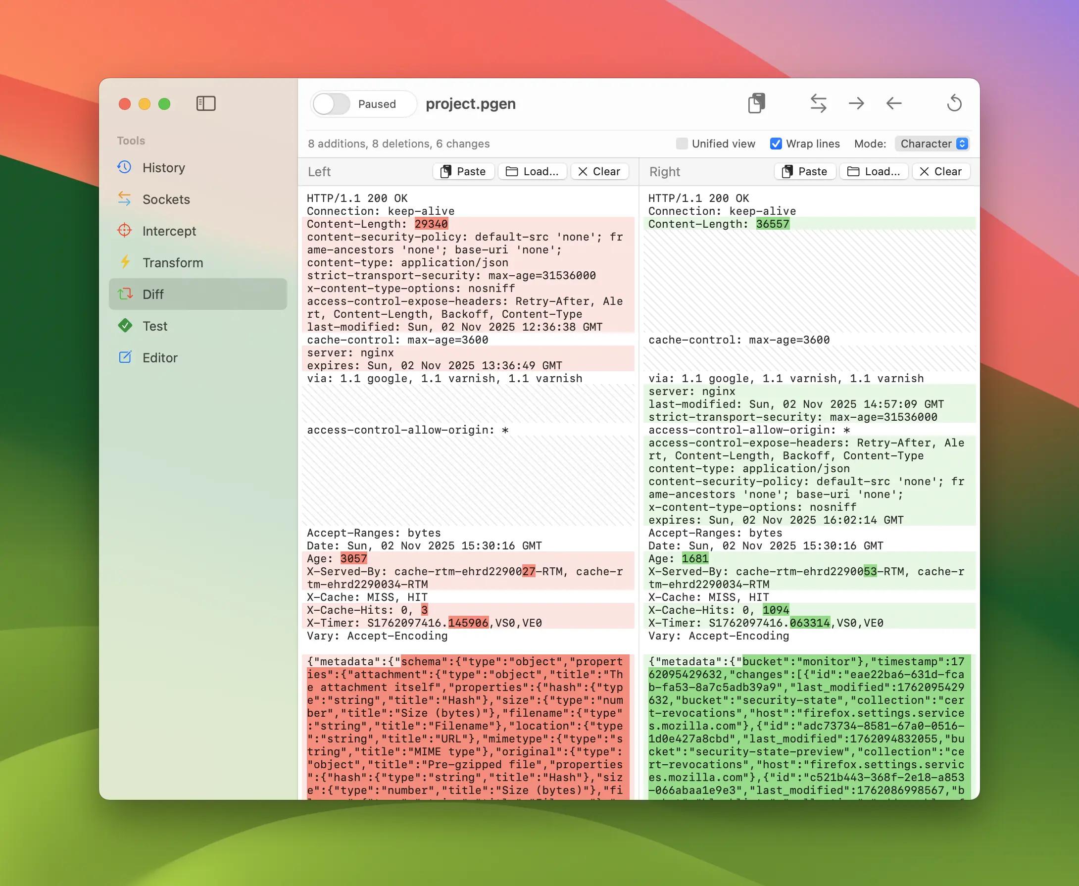This screenshot has height=886, width=1079.
Task: Uncheck the Wrap lines checkbox
Action: [x=775, y=144]
